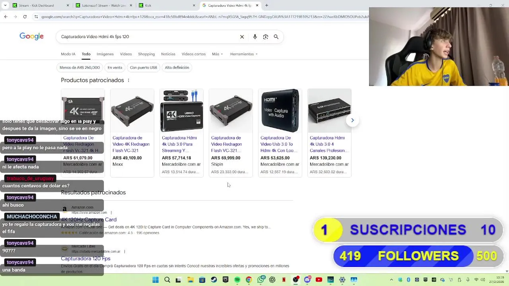Open the Google logo homepage
509x286 pixels.
pyautogui.click(x=31, y=37)
